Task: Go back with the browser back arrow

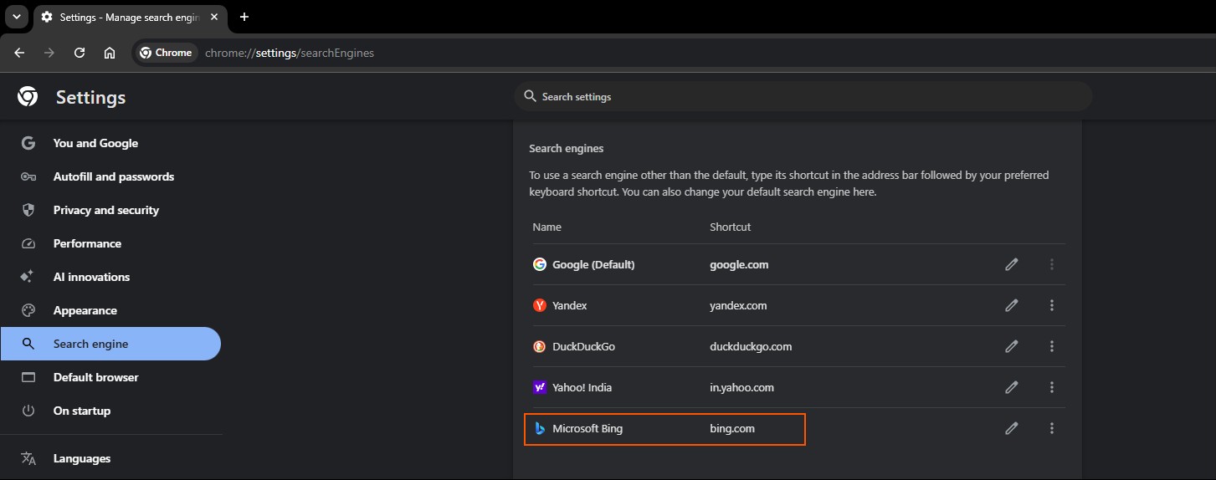Action: (19, 53)
